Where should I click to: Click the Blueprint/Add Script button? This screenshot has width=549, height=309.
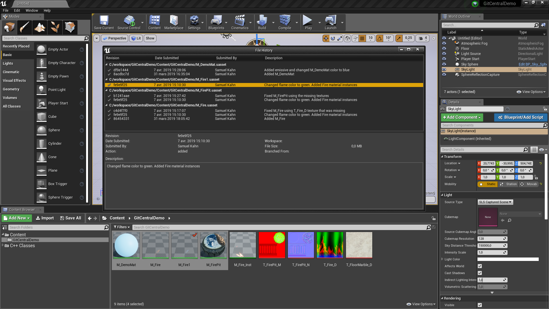tap(521, 117)
